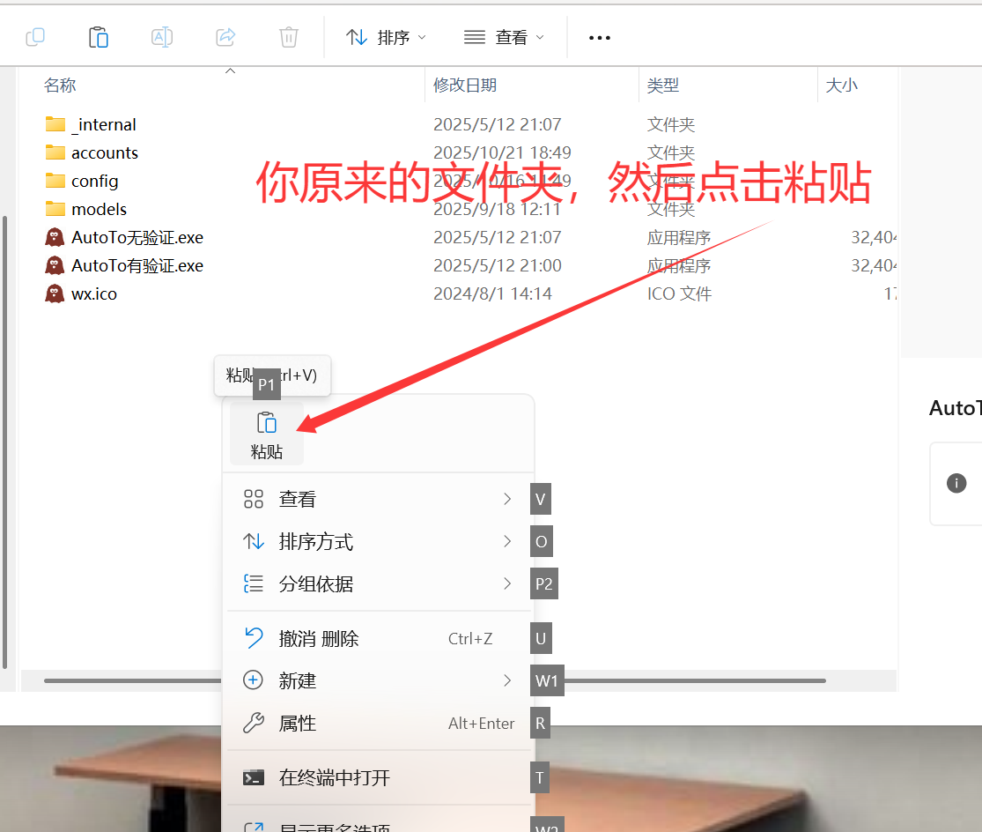
Task: Open the 排序 sort dropdown
Action: point(386,37)
